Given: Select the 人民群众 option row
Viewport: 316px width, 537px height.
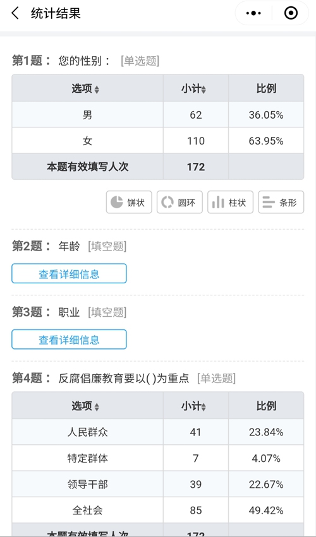Looking at the screenshot, I should click(x=158, y=432).
